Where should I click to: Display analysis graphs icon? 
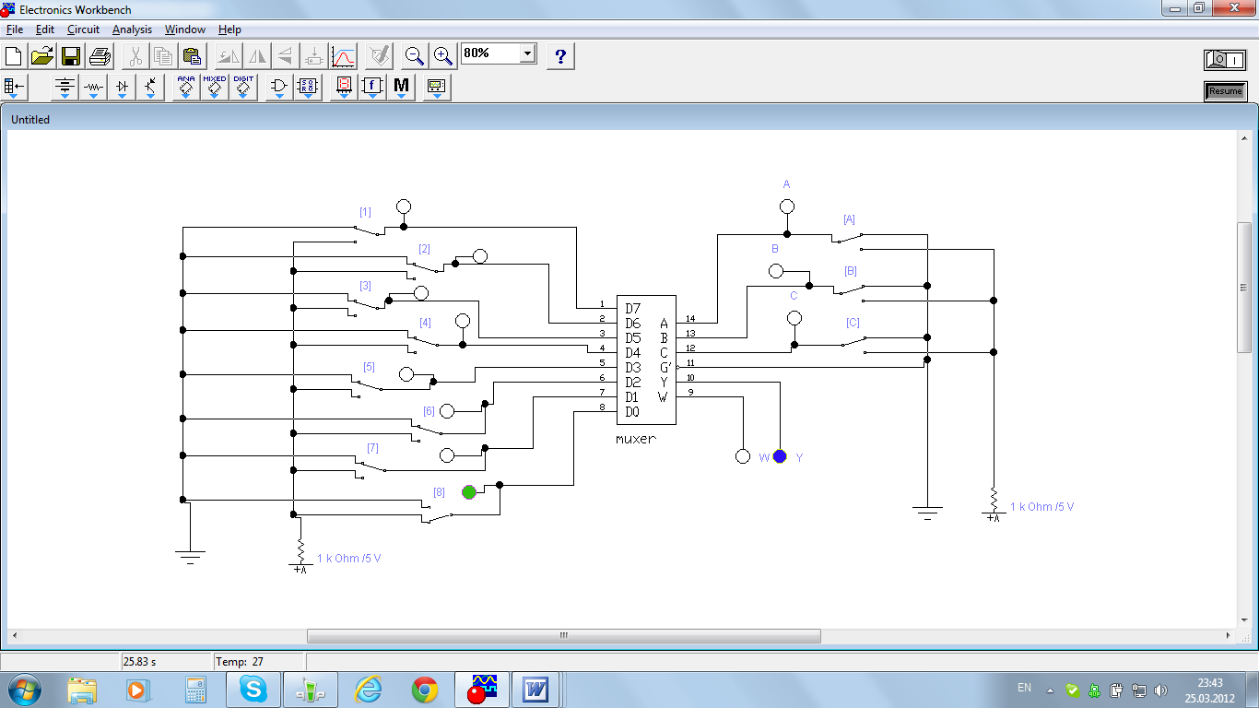coord(343,56)
